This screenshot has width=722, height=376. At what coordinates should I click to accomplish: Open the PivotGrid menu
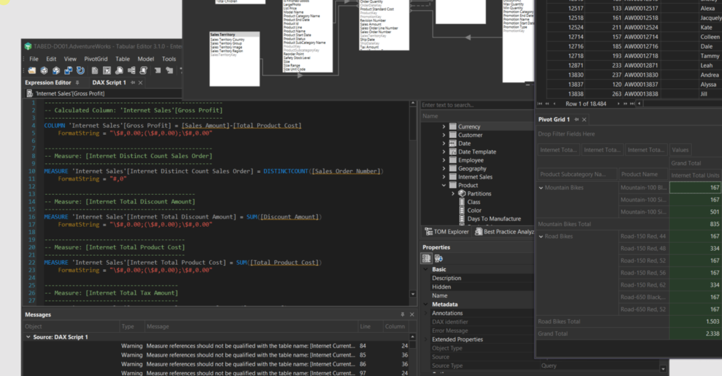[x=96, y=59]
